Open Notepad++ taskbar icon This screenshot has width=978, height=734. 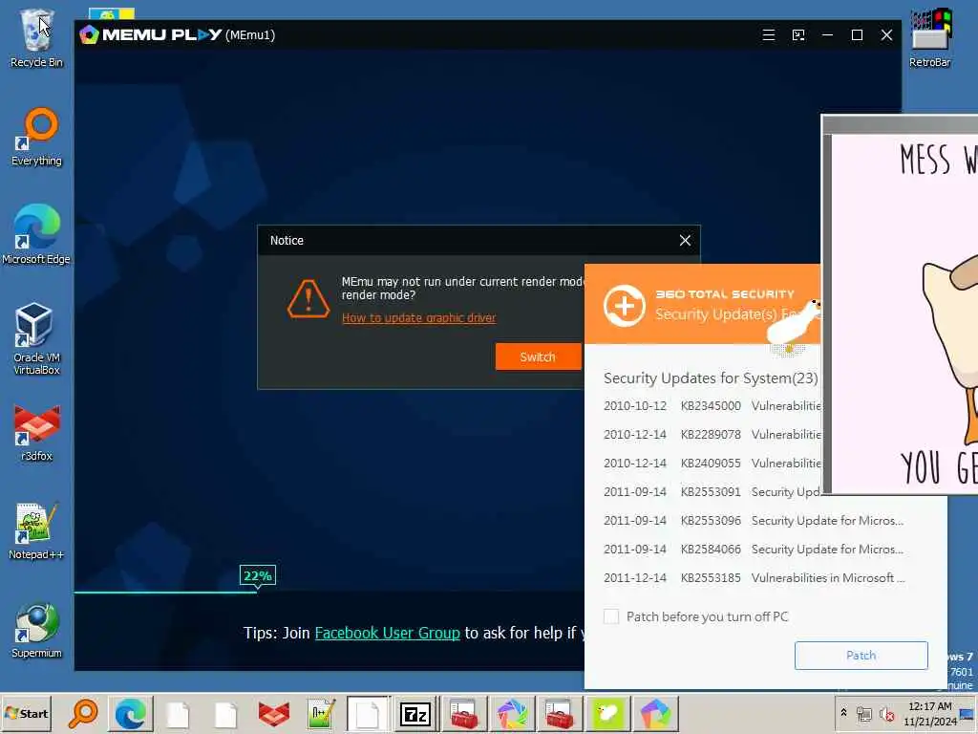click(321, 713)
